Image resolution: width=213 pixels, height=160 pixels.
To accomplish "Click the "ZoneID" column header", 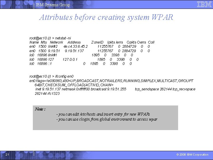I will pyautogui.click(x=97, y=42).
